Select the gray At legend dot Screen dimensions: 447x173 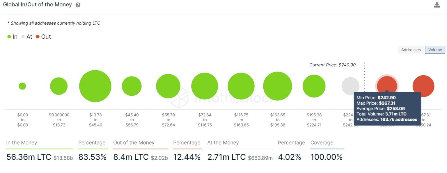click(22, 37)
